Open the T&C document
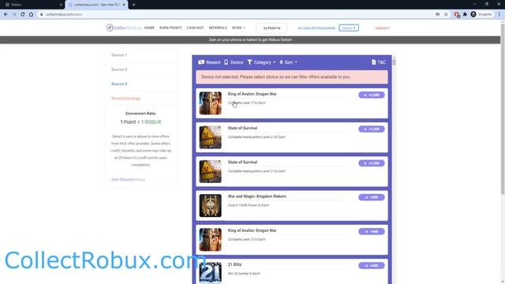The height and width of the screenshot is (284, 505). click(379, 62)
